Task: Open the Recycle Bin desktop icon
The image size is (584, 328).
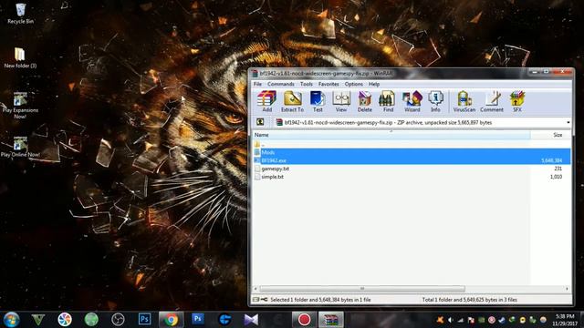Action: 20,14
